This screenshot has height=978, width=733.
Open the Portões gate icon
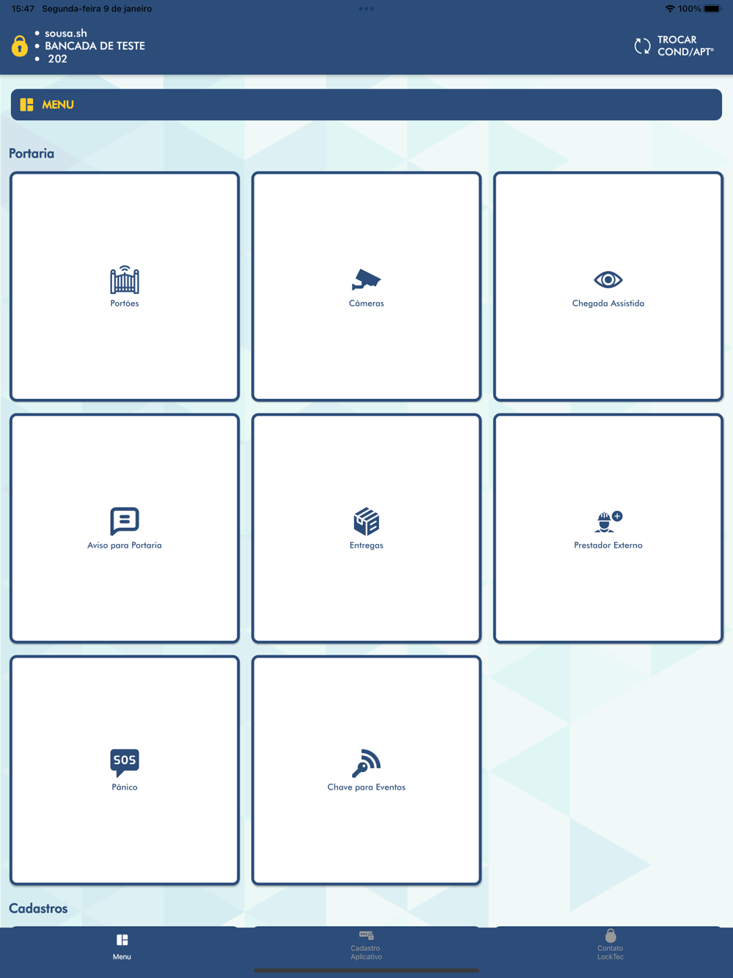125,279
